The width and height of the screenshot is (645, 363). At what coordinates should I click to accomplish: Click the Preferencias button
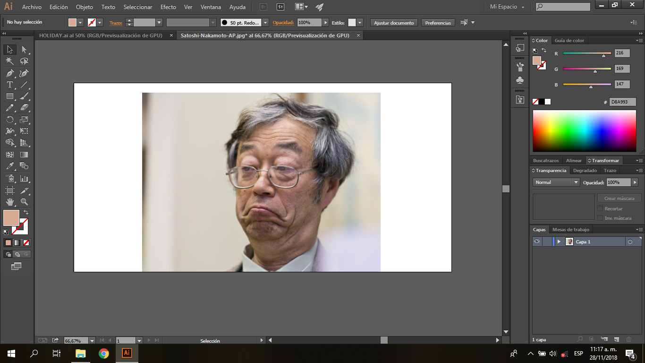(x=438, y=23)
